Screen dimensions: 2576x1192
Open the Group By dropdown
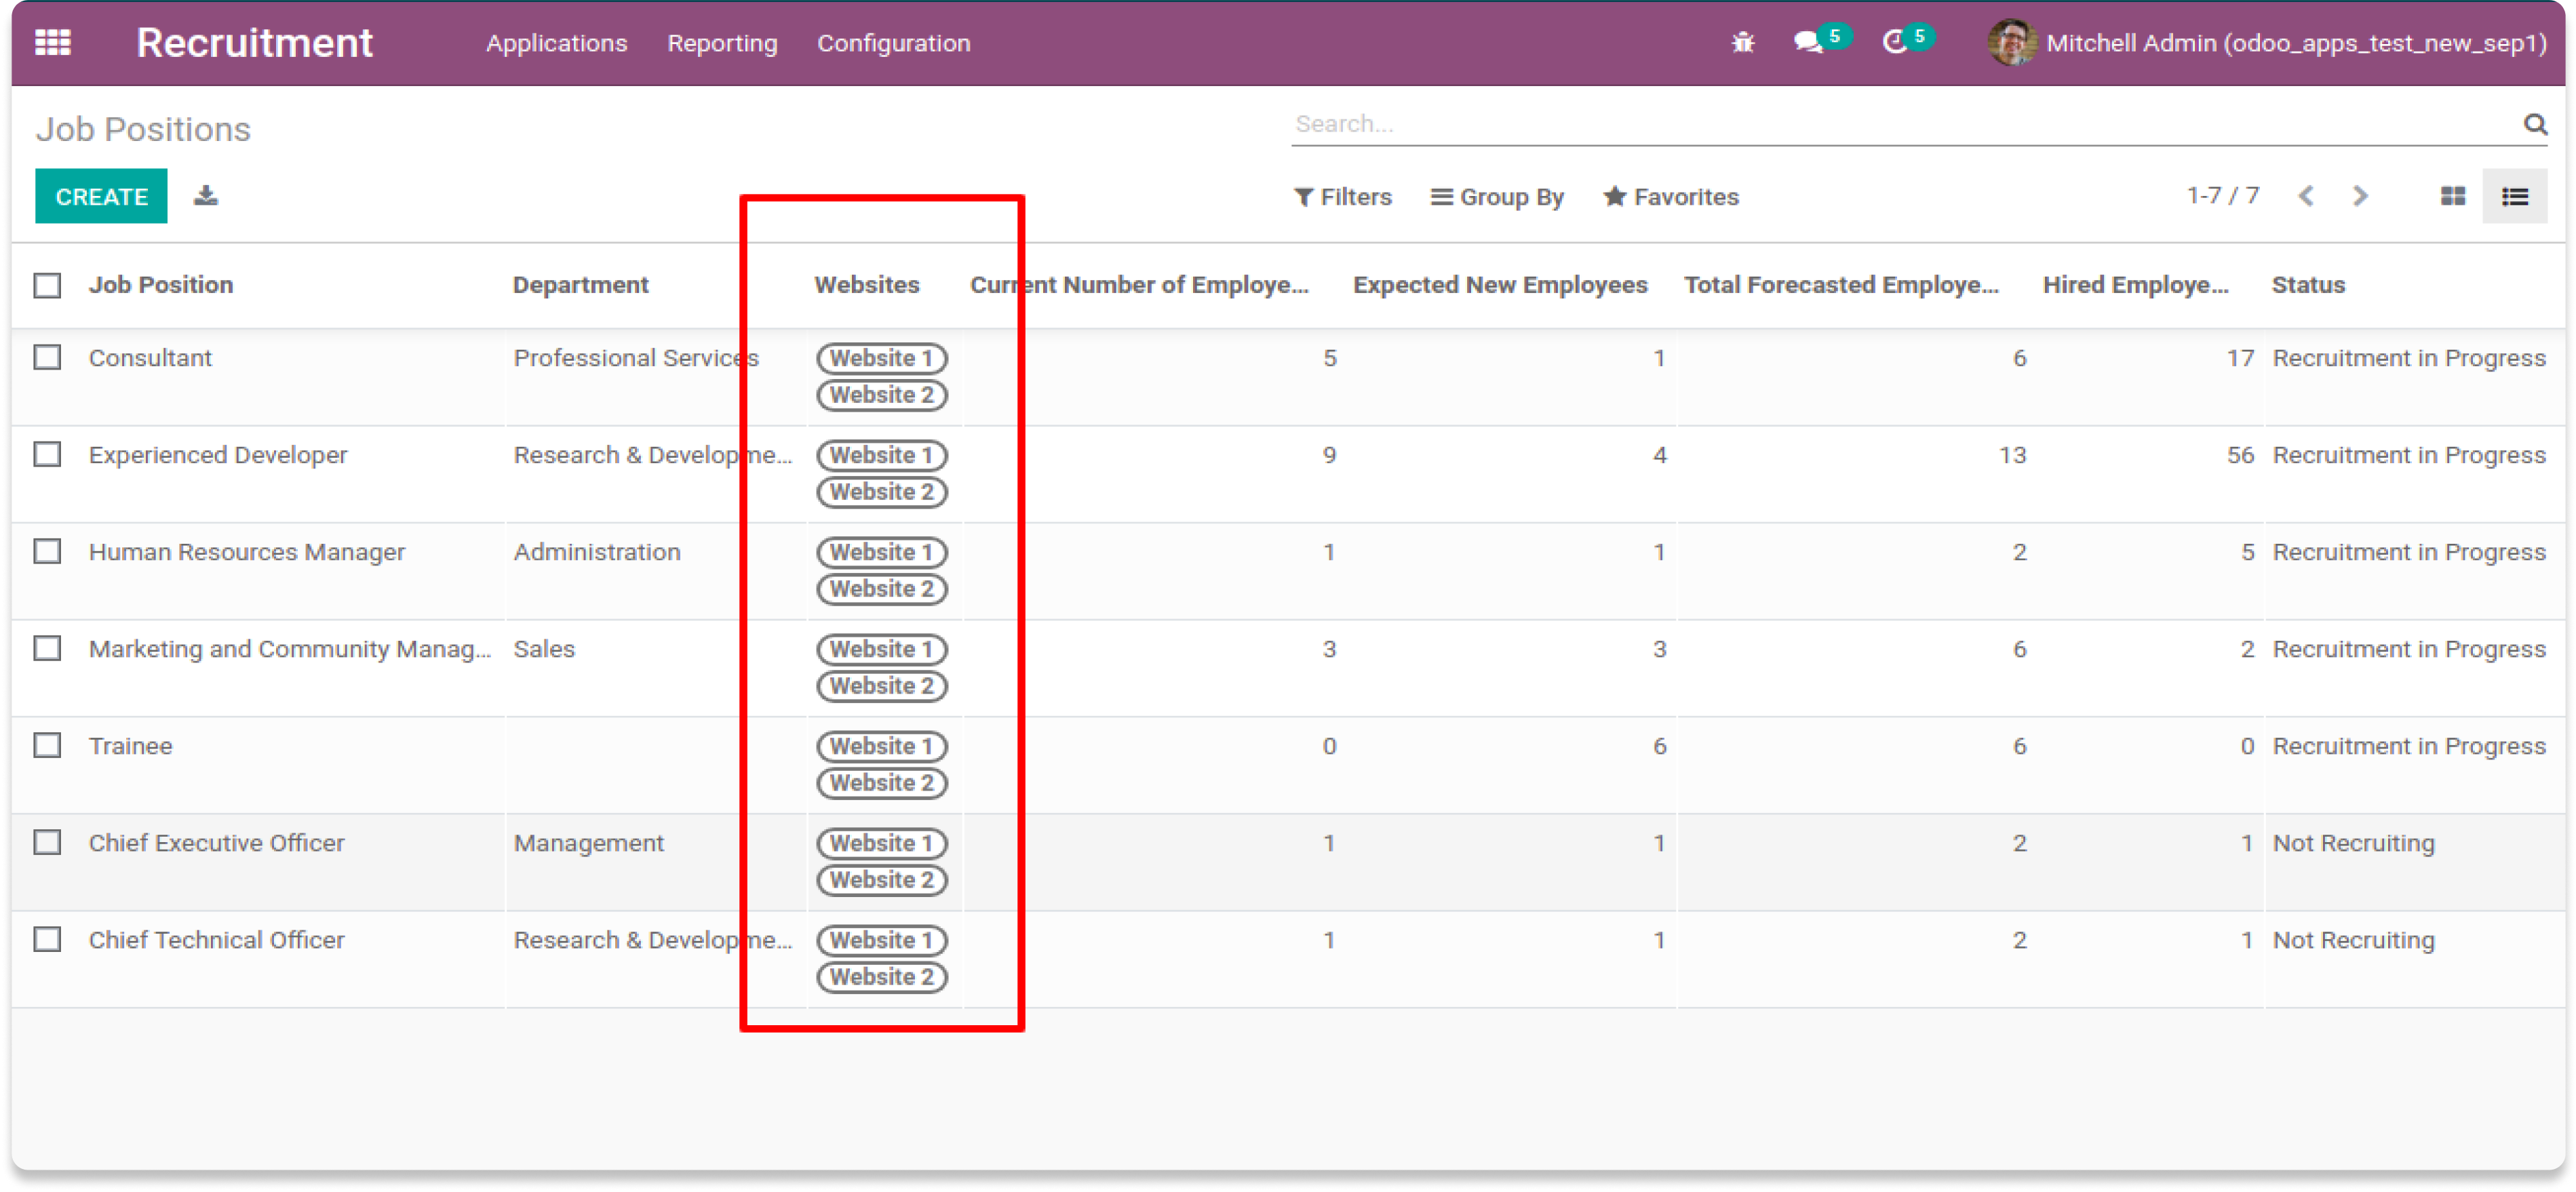click(x=1497, y=197)
